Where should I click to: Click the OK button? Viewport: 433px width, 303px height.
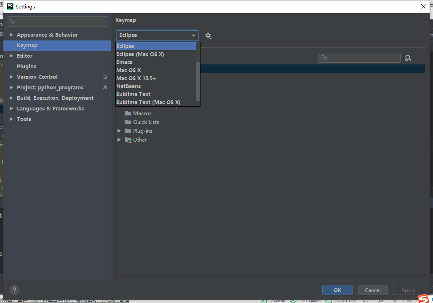337,290
